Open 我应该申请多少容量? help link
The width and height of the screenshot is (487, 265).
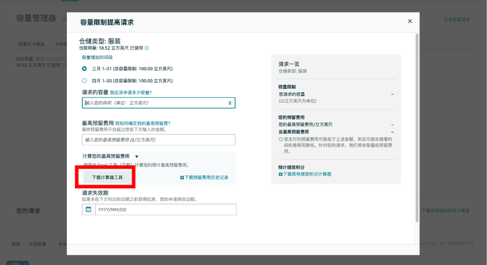(x=131, y=93)
